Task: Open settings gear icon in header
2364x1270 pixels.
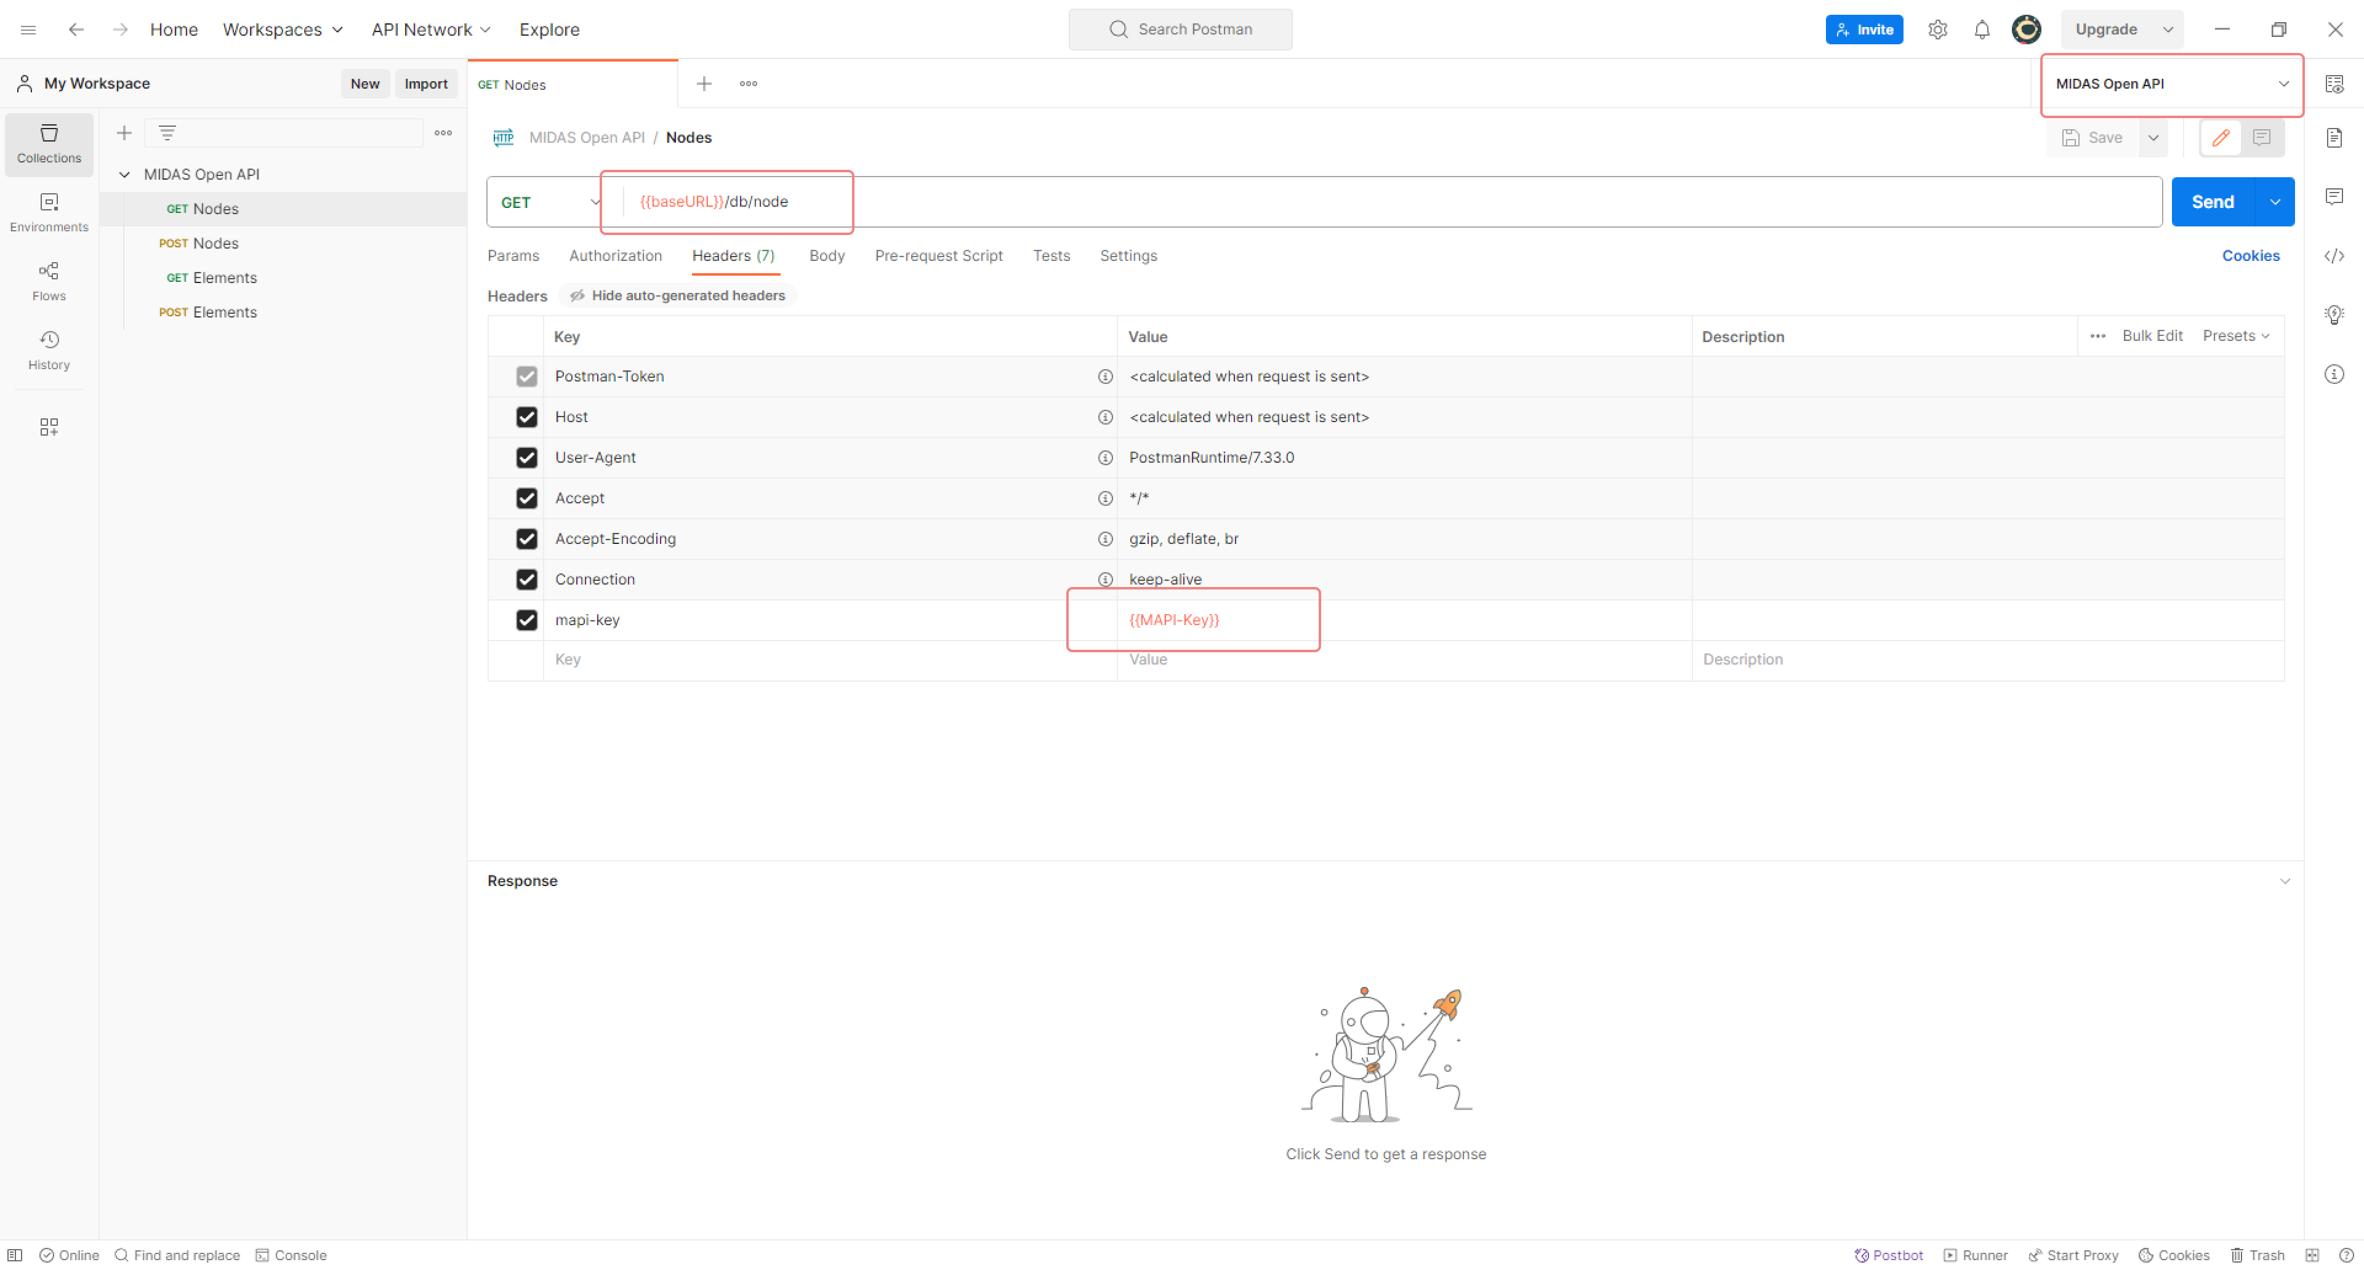Action: click(x=1937, y=30)
